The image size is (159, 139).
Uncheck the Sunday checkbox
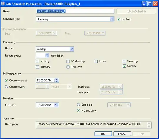click(125, 66)
